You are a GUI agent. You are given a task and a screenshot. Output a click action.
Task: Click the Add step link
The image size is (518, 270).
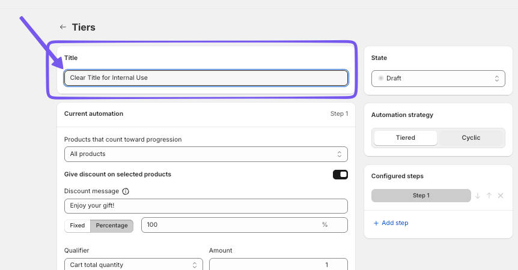[x=391, y=223]
